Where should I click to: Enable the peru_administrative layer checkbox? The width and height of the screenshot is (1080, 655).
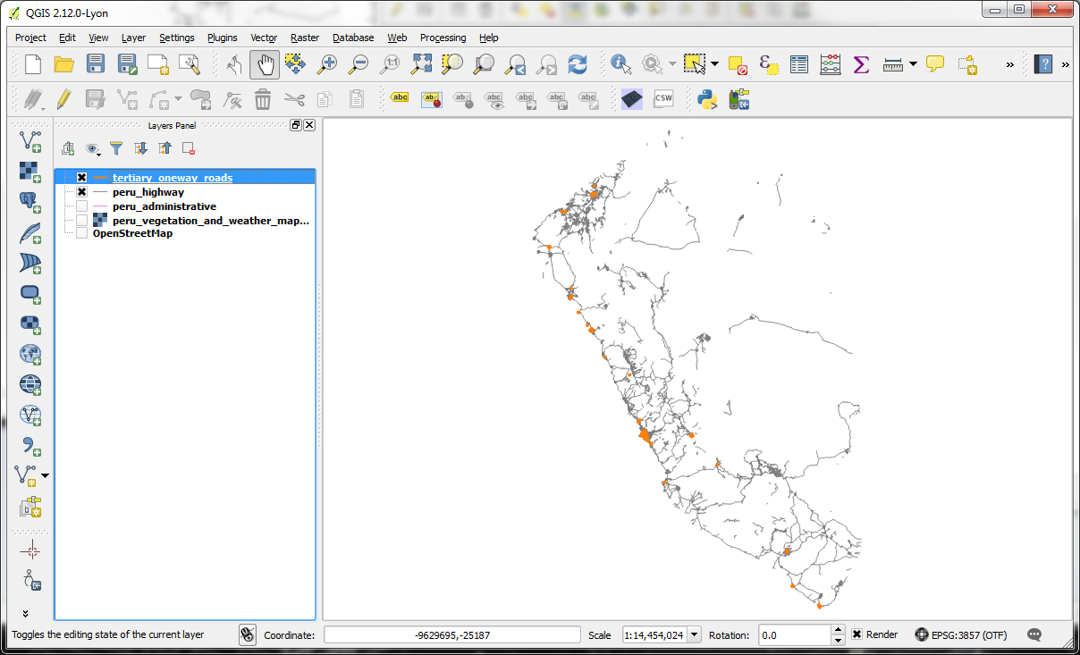coord(82,206)
